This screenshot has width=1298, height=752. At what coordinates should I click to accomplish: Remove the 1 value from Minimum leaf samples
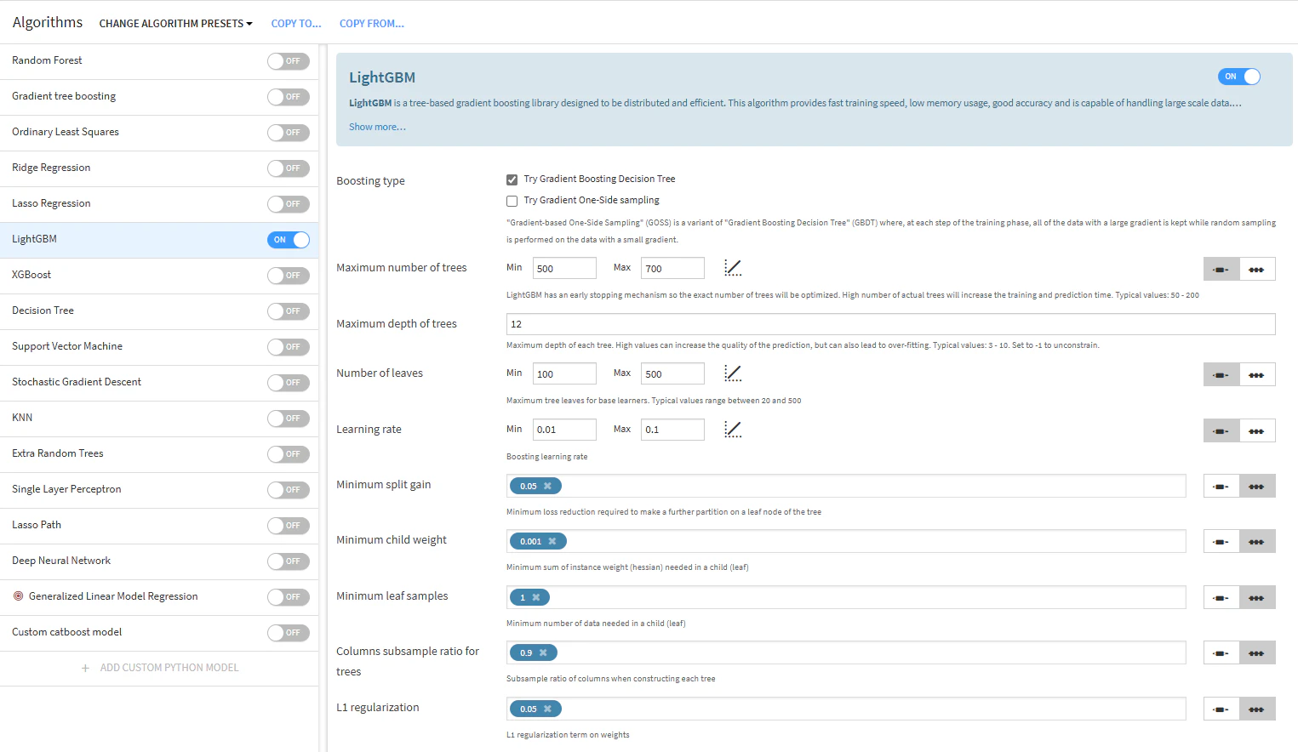pyautogui.click(x=536, y=597)
